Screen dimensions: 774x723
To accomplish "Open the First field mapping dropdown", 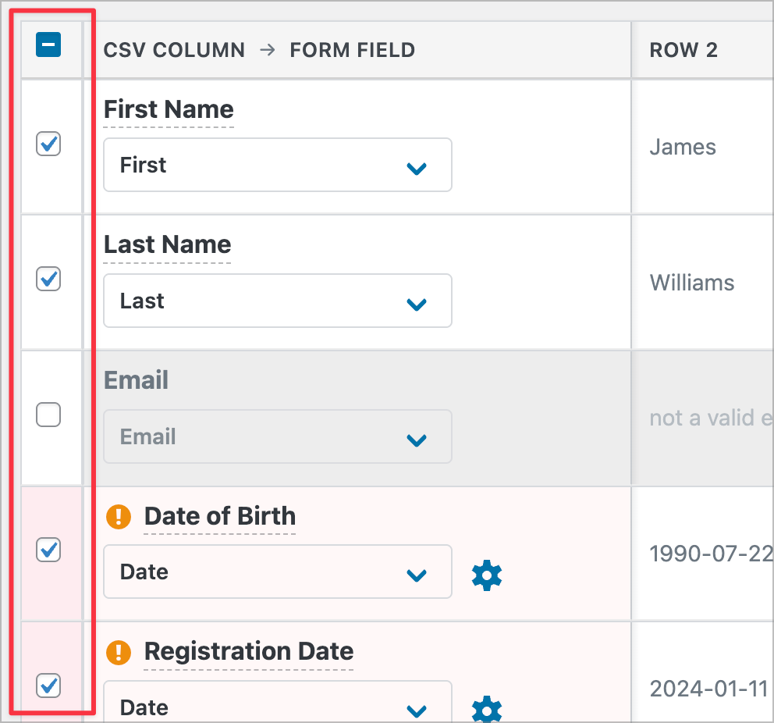I will pos(277,165).
